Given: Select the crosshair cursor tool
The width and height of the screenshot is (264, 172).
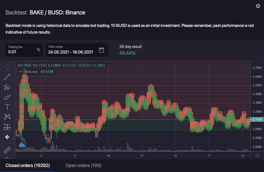Looking at the screenshot, I should click(x=7, y=67).
